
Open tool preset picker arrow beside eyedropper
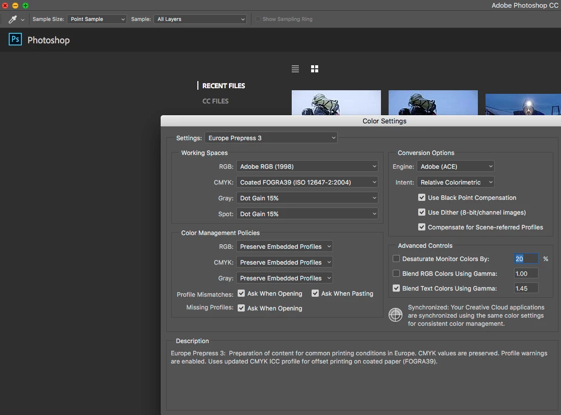[x=22, y=20]
